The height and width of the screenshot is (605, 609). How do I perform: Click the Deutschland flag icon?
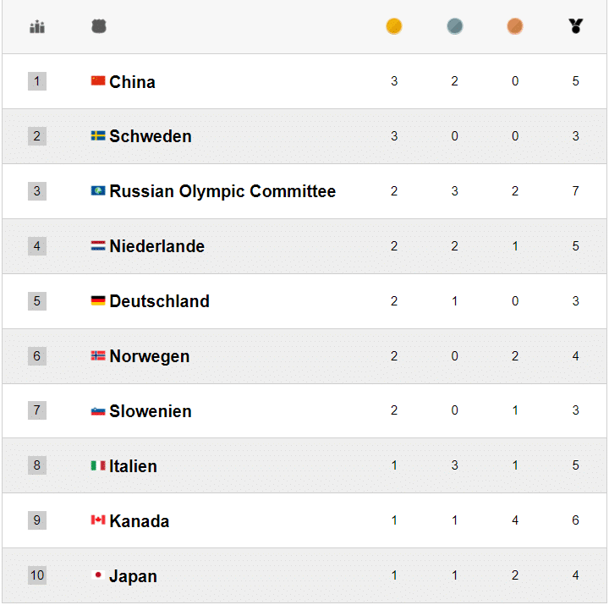(x=98, y=301)
